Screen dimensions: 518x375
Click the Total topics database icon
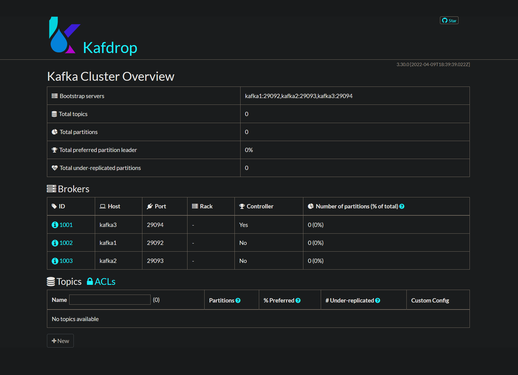pos(54,114)
